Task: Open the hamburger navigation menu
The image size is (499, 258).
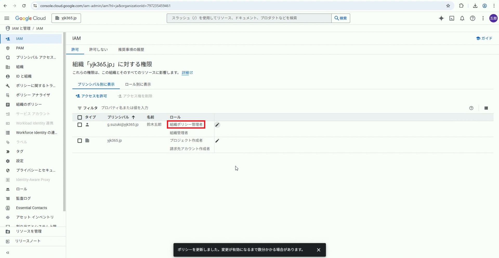Action: point(7,18)
